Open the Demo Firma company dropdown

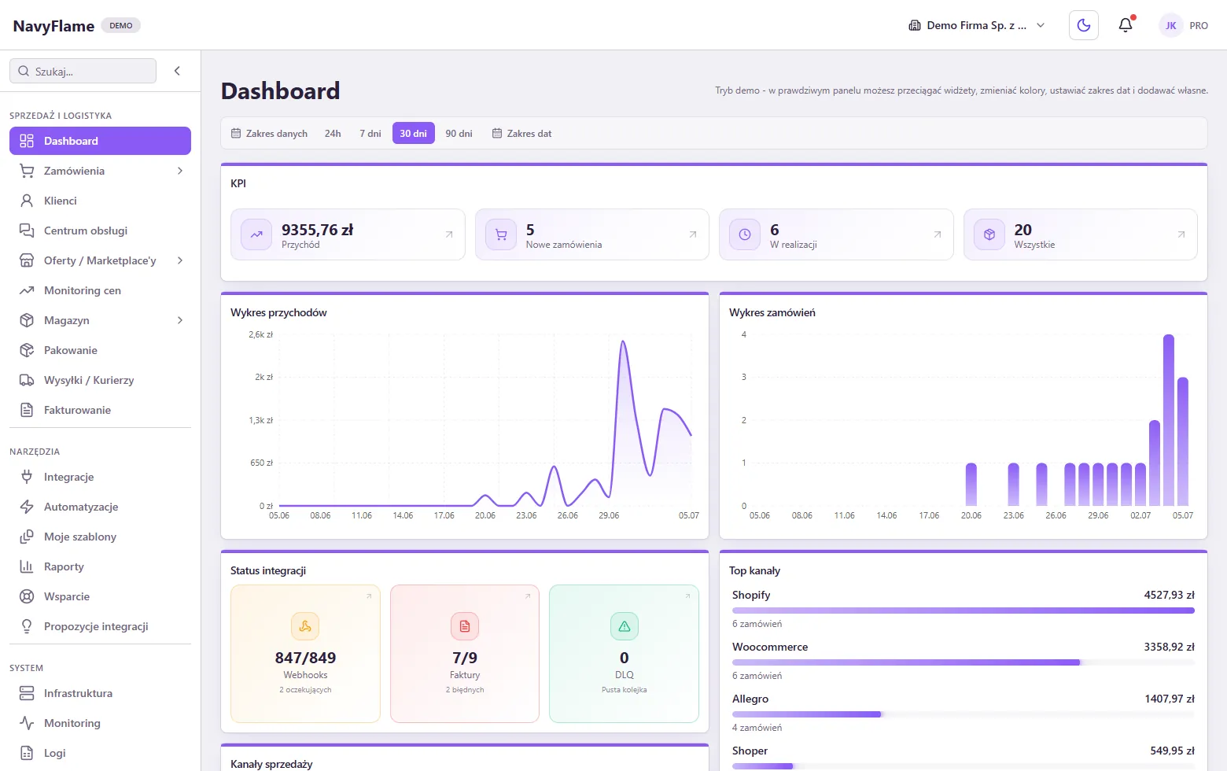click(x=977, y=25)
